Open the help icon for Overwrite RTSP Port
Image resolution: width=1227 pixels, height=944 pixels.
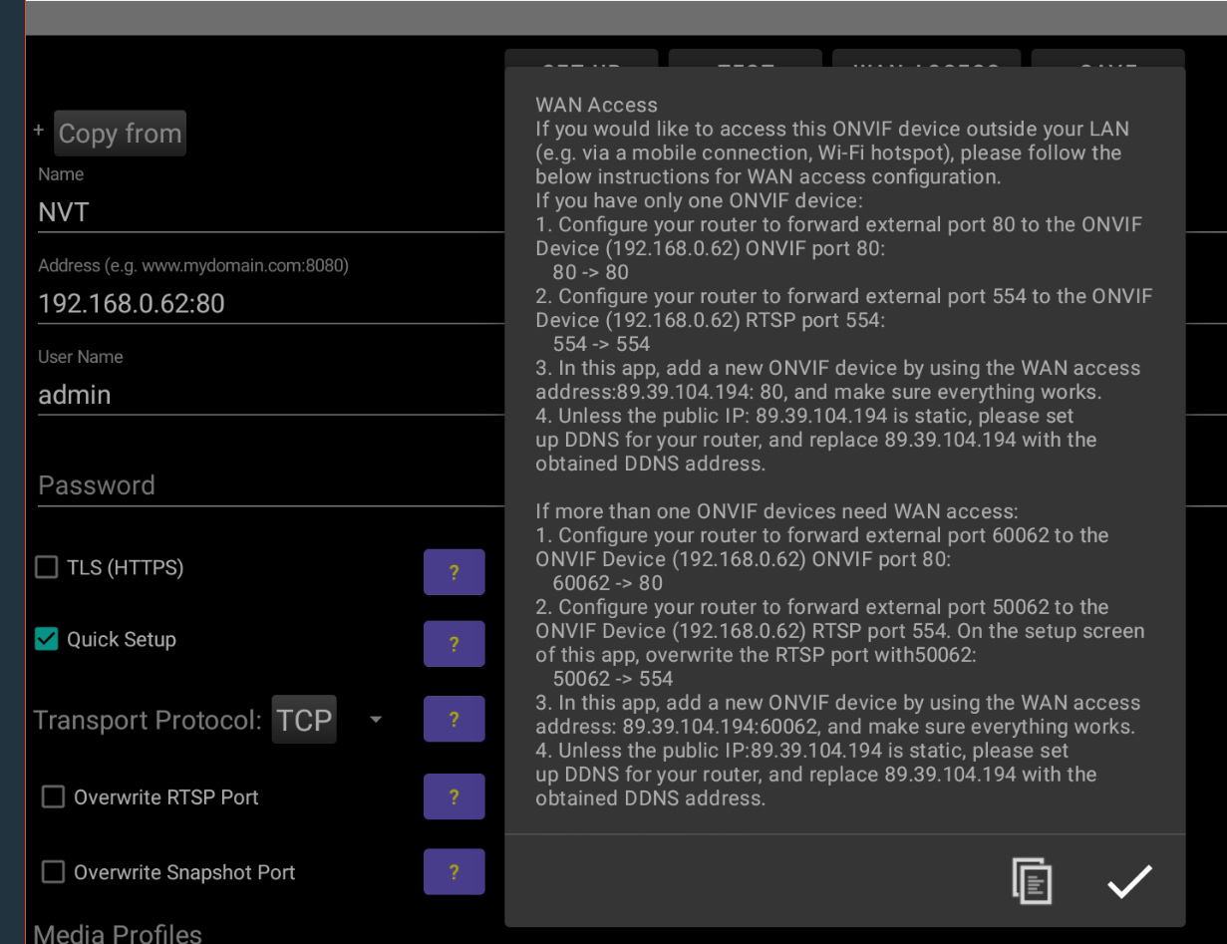point(454,796)
